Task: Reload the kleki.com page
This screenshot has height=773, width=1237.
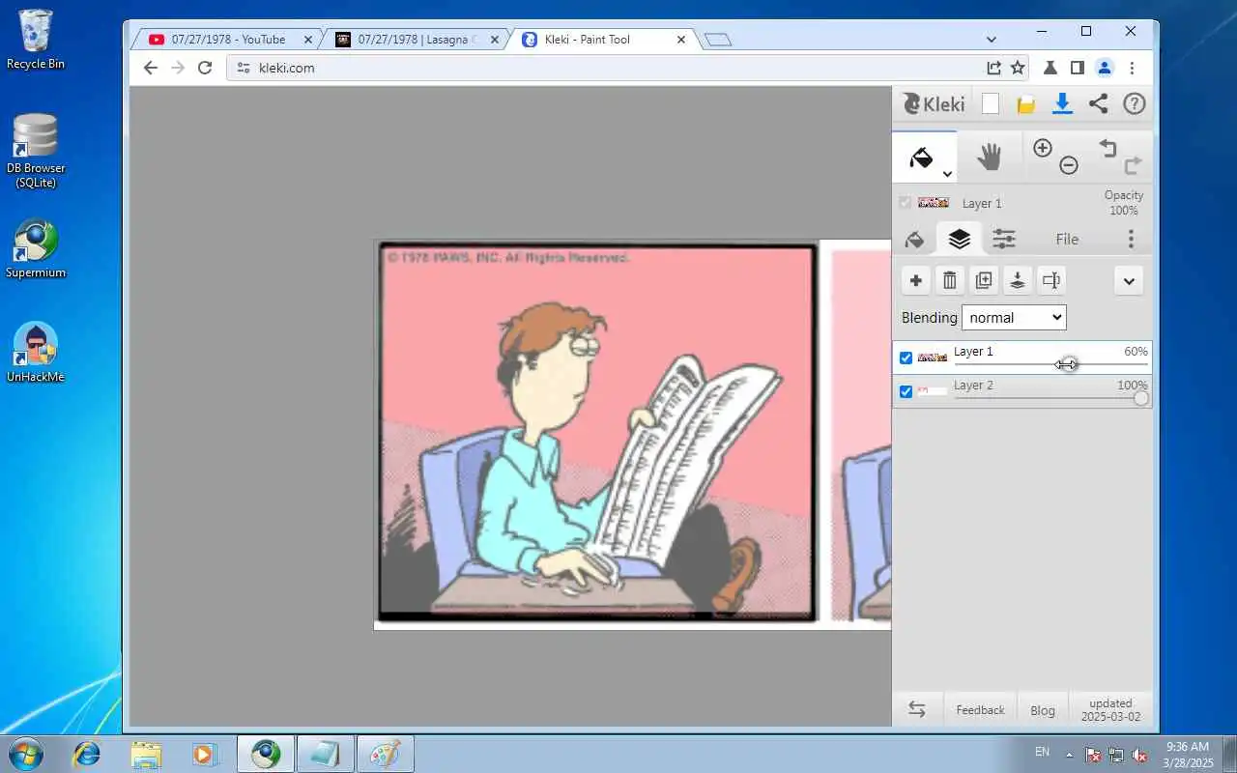Action: [x=205, y=68]
